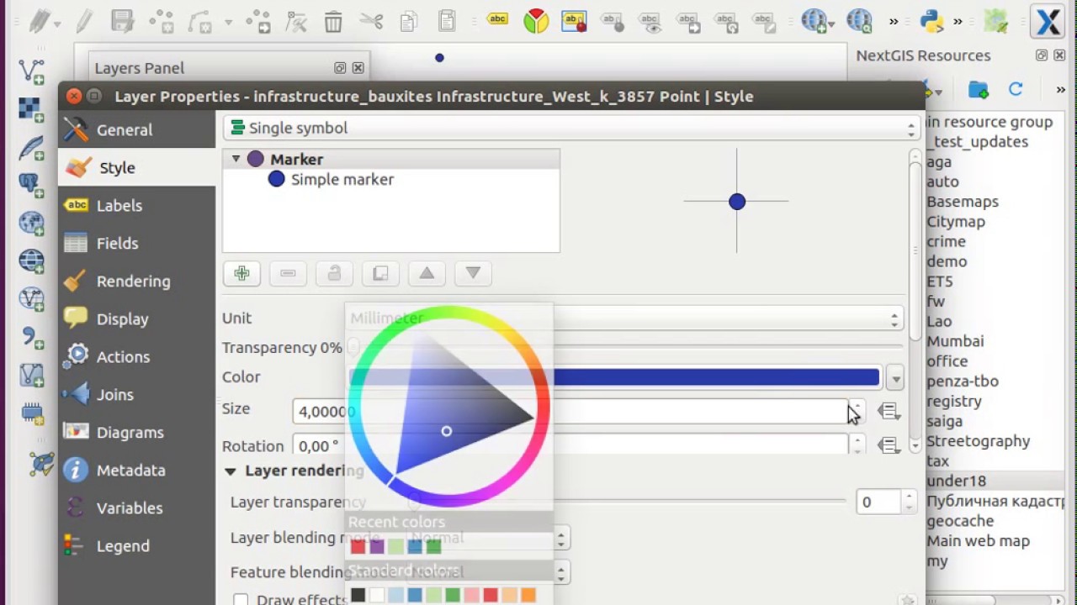Switch to the General tab
Screen dimensions: 1077x605
[137, 130]
